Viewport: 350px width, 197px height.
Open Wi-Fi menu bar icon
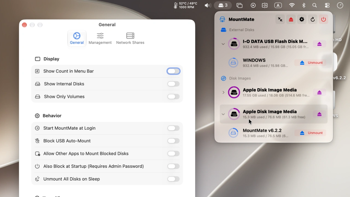292,5
